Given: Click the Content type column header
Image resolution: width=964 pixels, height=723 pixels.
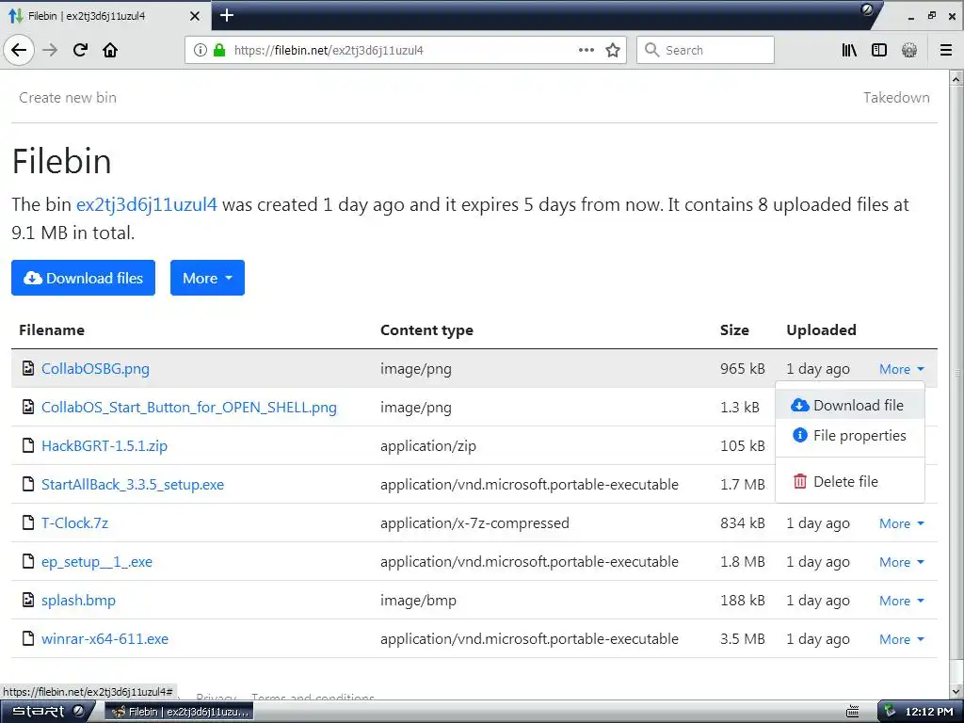Looking at the screenshot, I should tap(426, 330).
